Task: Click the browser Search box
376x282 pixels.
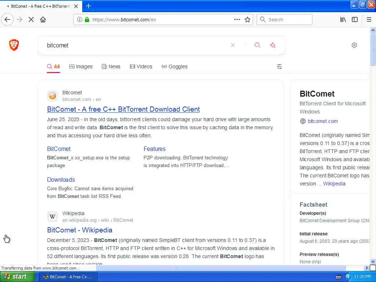Action: pos(285,19)
